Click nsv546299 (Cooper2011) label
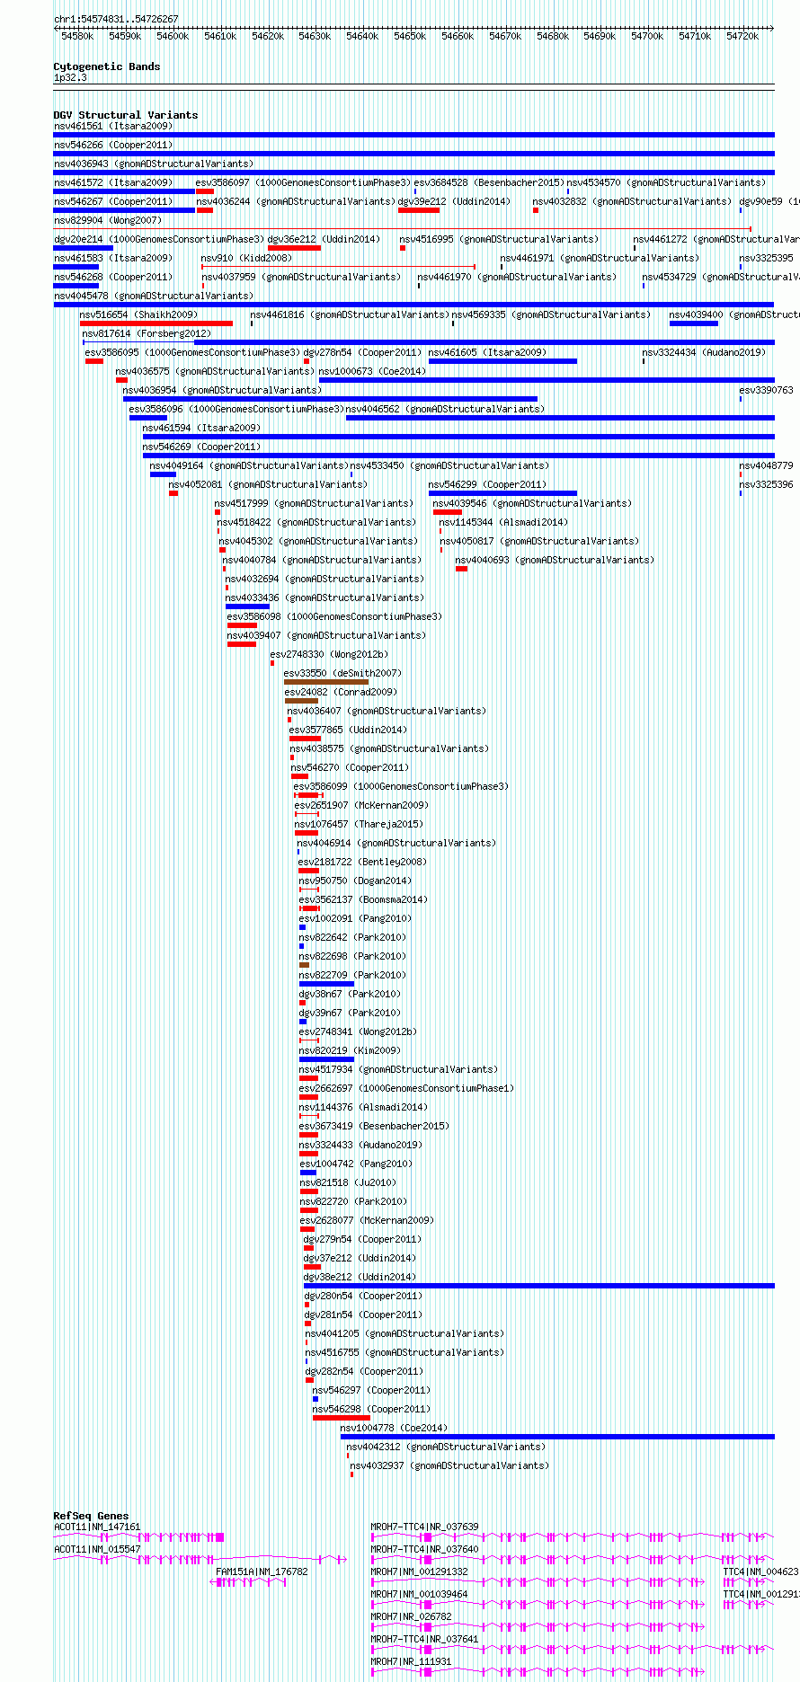800x1682 pixels. point(487,485)
